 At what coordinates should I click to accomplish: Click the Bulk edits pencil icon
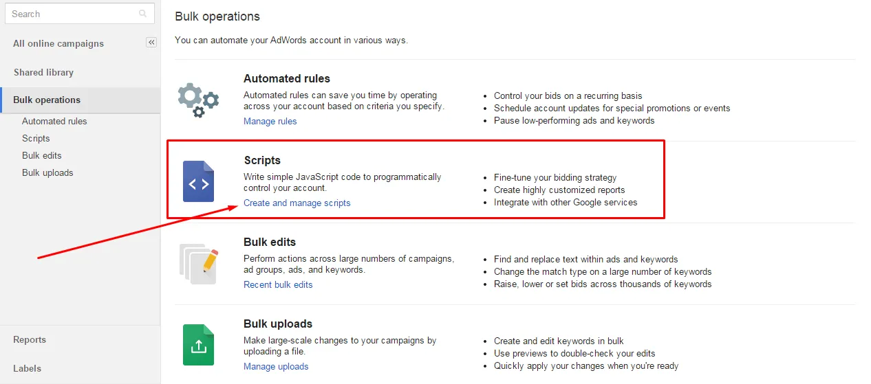pyautogui.click(x=199, y=264)
